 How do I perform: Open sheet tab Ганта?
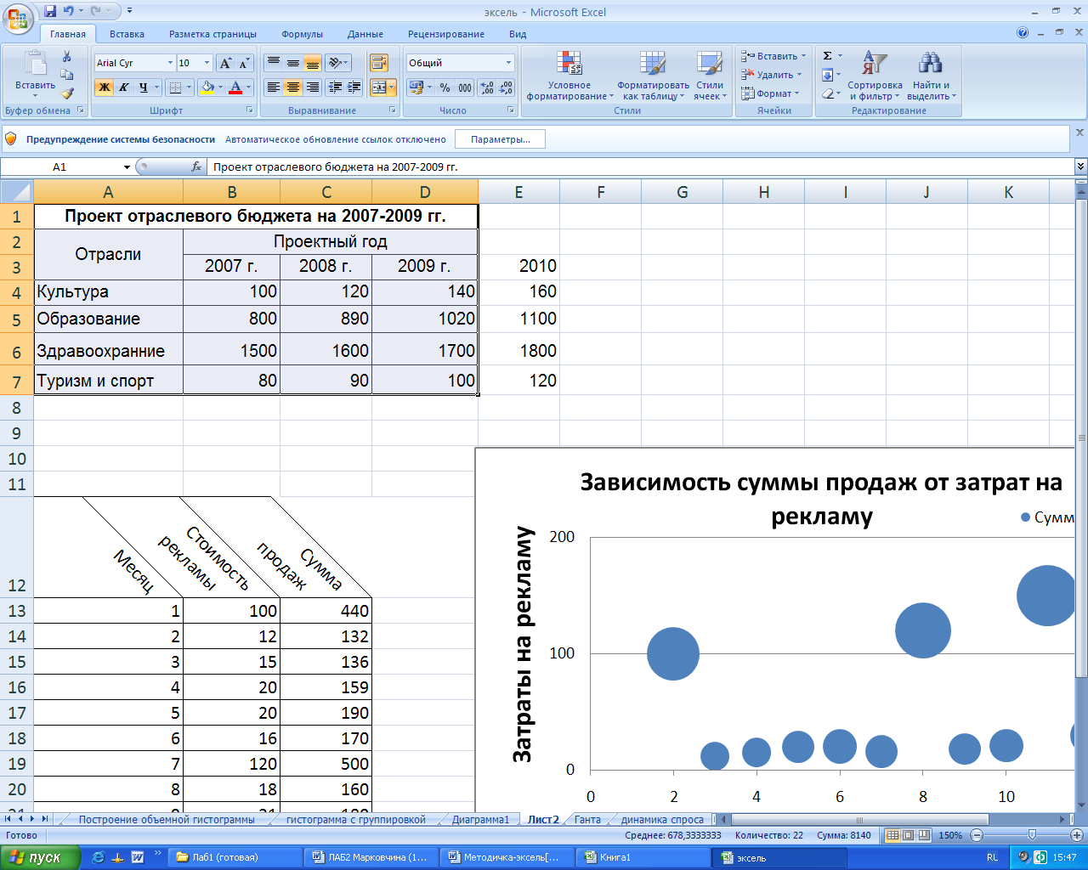(587, 820)
